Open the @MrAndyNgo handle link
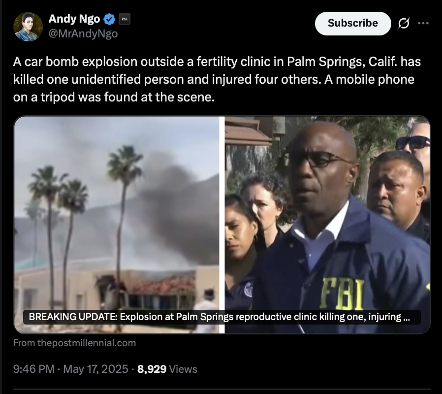Screen dimensions: 442x394 tap(83, 33)
